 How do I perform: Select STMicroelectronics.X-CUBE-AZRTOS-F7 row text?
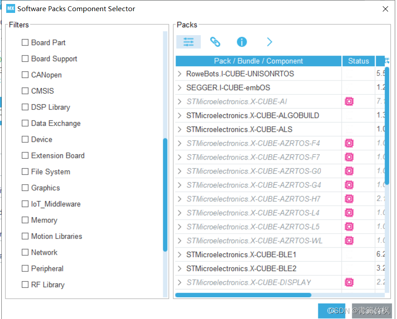(253, 157)
